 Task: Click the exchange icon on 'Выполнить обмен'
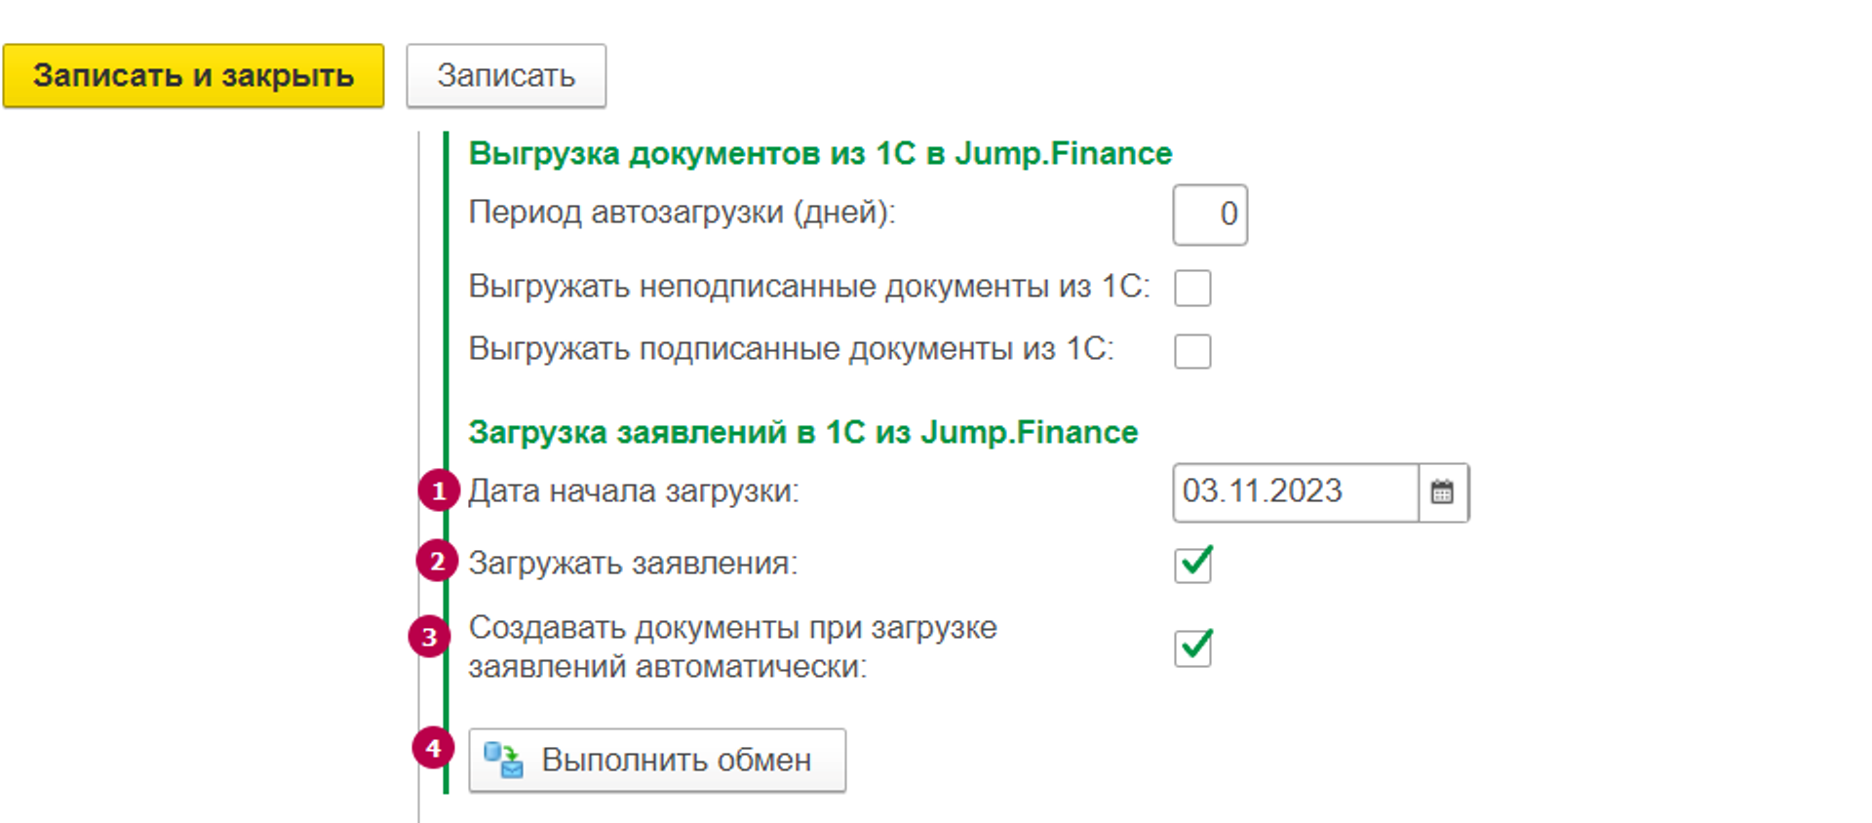pyautogui.click(x=503, y=760)
